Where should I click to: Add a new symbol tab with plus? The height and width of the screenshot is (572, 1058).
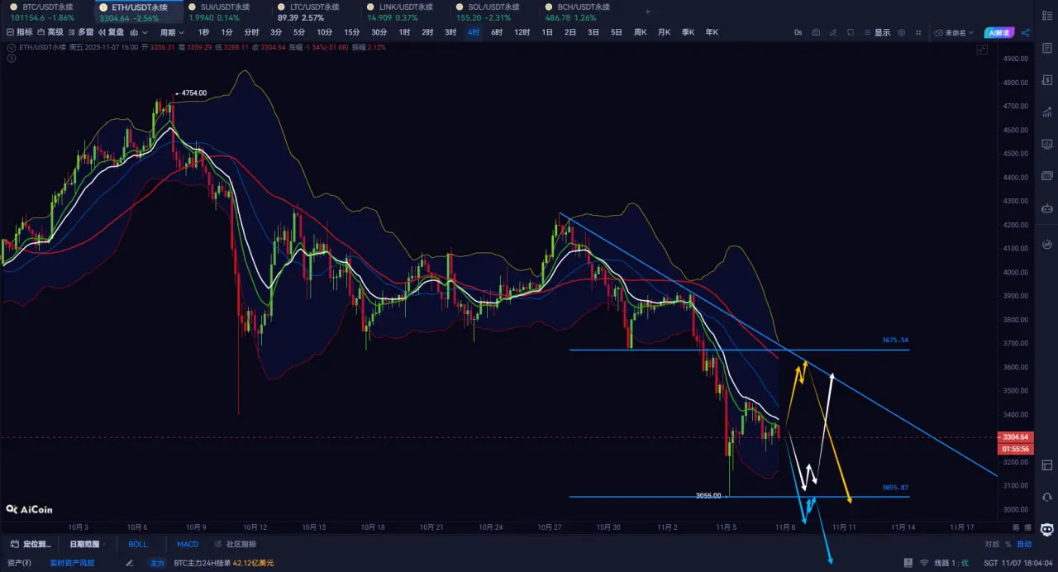point(647,12)
